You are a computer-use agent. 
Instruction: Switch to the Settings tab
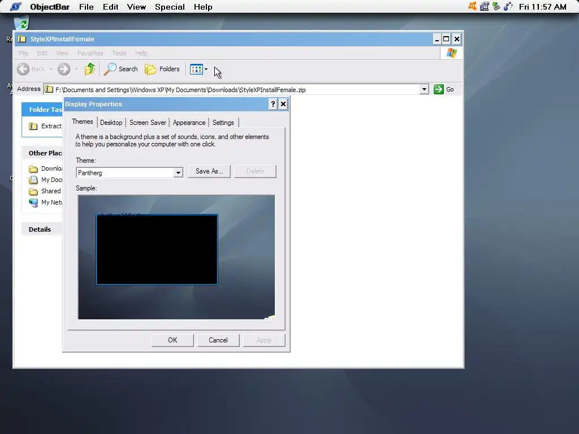click(223, 123)
